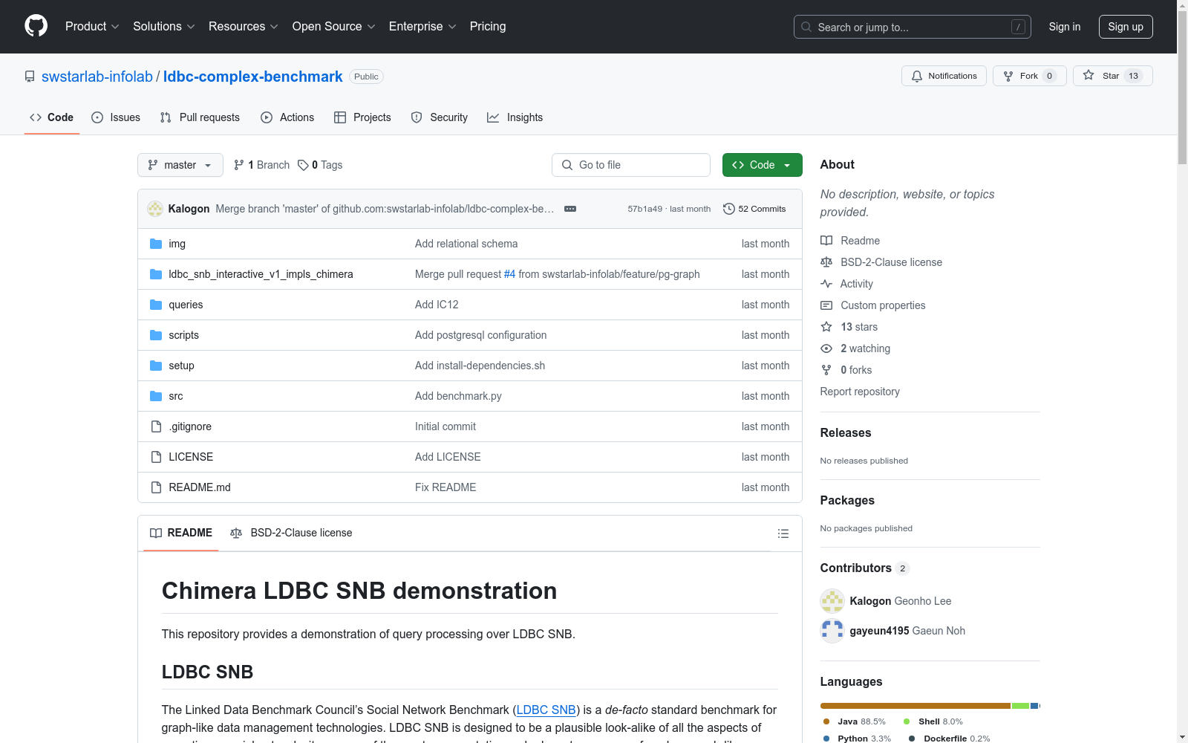Click the eye icon next to watching
This screenshot has width=1188, height=743.
click(x=826, y=348)
